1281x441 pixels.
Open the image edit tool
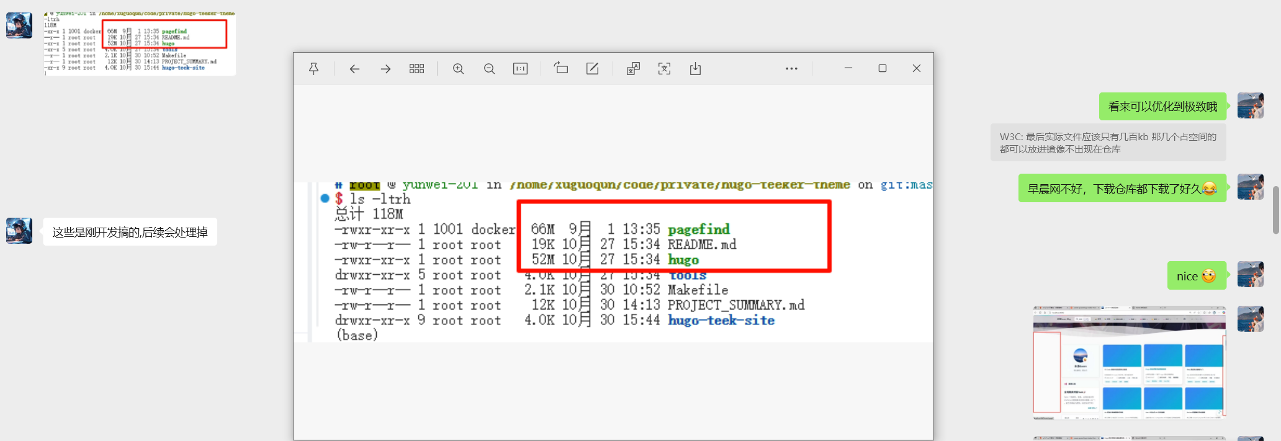[x=592, y=69]
